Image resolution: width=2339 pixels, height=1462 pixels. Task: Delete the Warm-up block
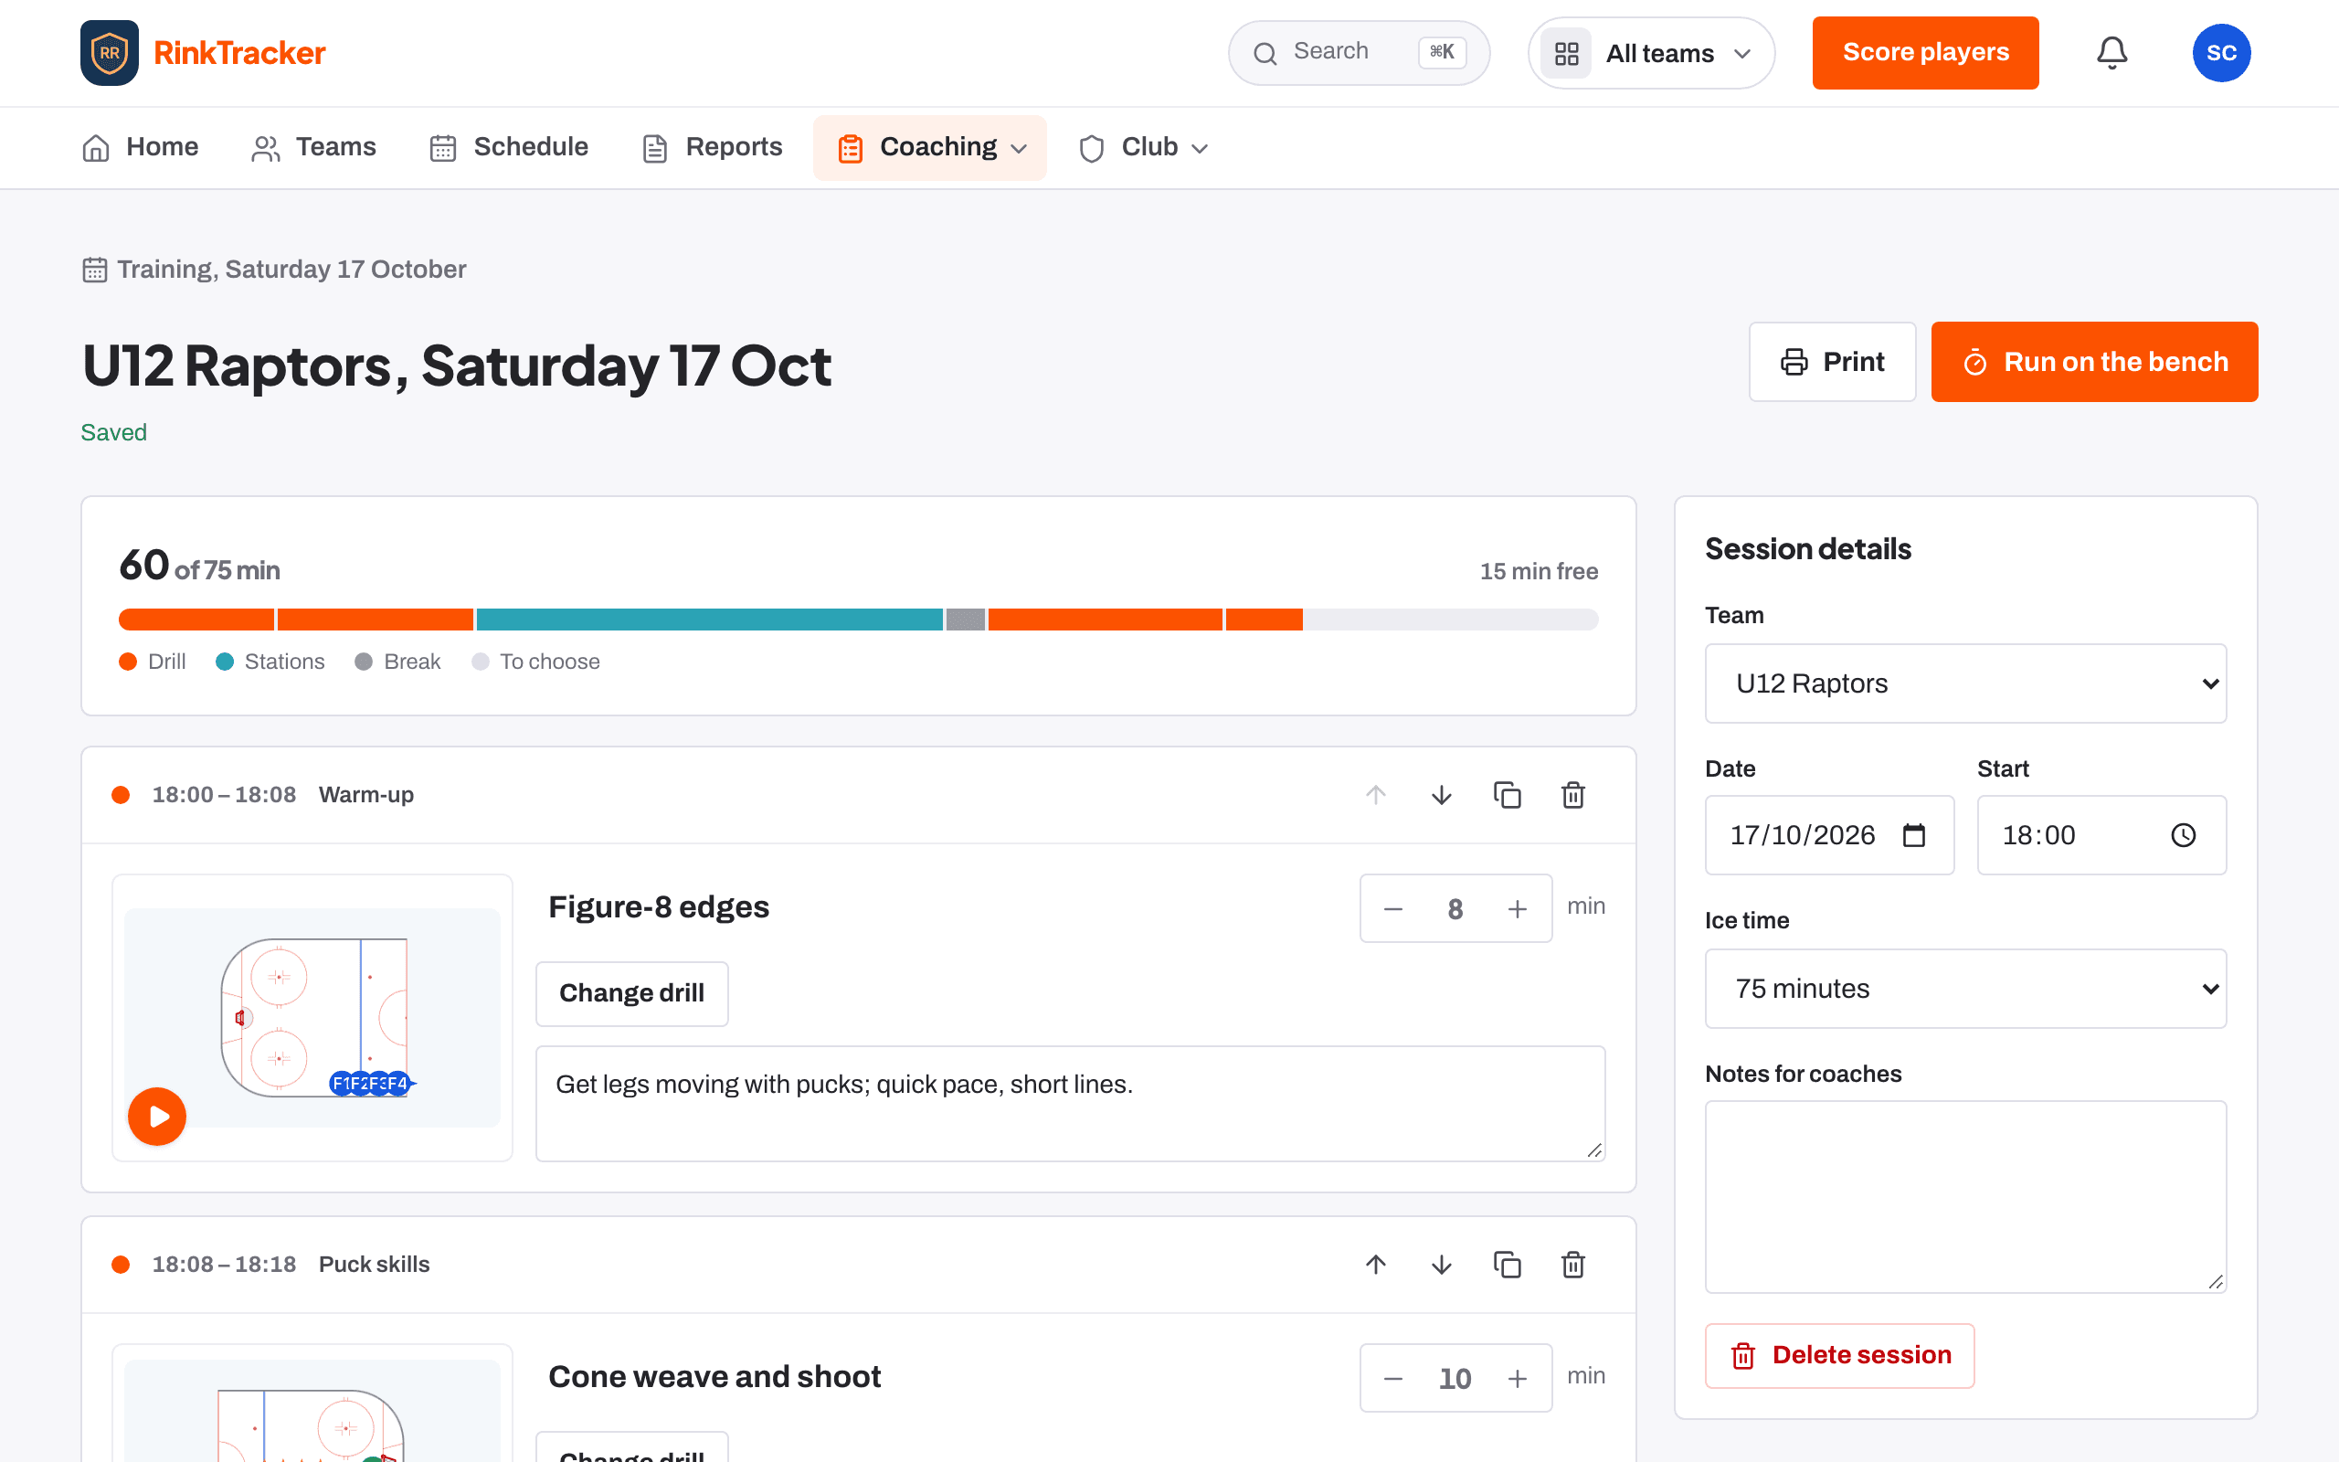click(x=1572, y=795)
